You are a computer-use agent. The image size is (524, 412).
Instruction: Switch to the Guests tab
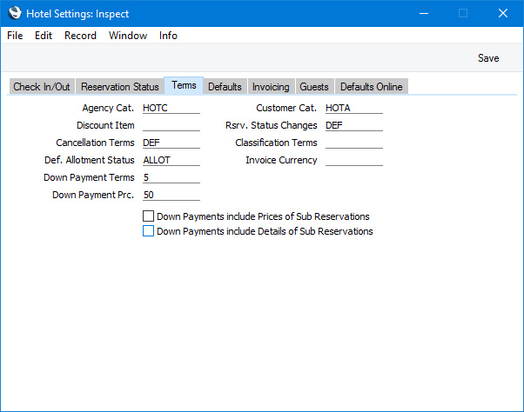click(x=313, y=87)
